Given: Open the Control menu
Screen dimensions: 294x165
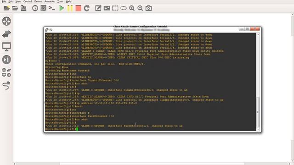Looking at the screenshot, I should tap(28, 1).
